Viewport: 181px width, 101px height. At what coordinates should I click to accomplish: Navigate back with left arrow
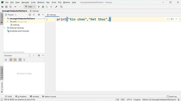(x=16, y=7)
